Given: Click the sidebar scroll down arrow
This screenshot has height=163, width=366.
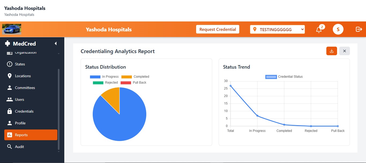Looking at the screenshot, I should click(59, 152).
